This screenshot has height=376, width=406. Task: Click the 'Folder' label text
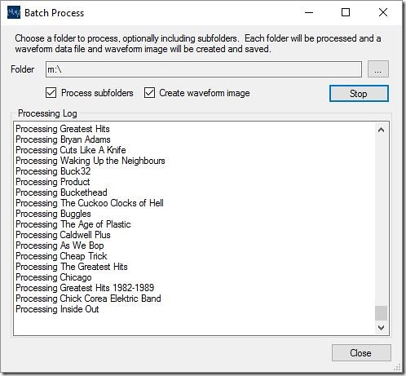[x=23, y=69]
